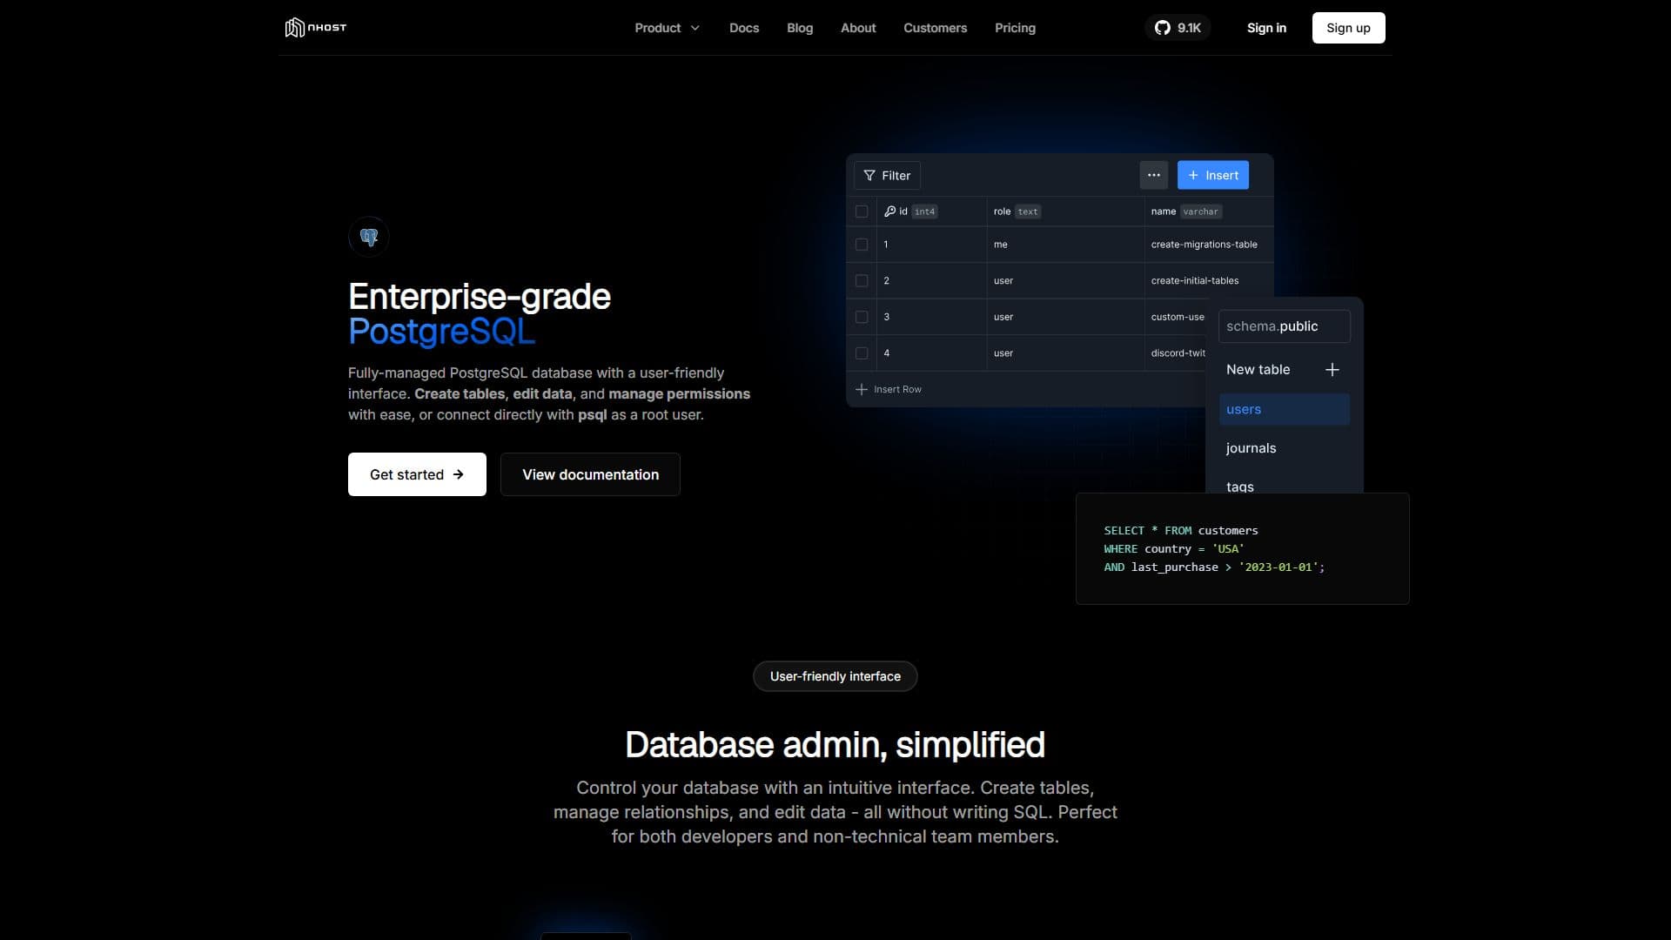The image size is (1671, 940).
Task: Click the schema.public field
Action: point(1285,326)
